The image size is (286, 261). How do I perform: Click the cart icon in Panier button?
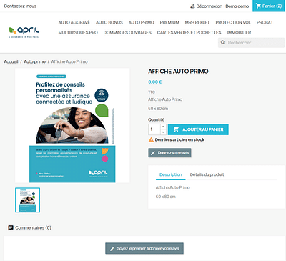point(258,6)
